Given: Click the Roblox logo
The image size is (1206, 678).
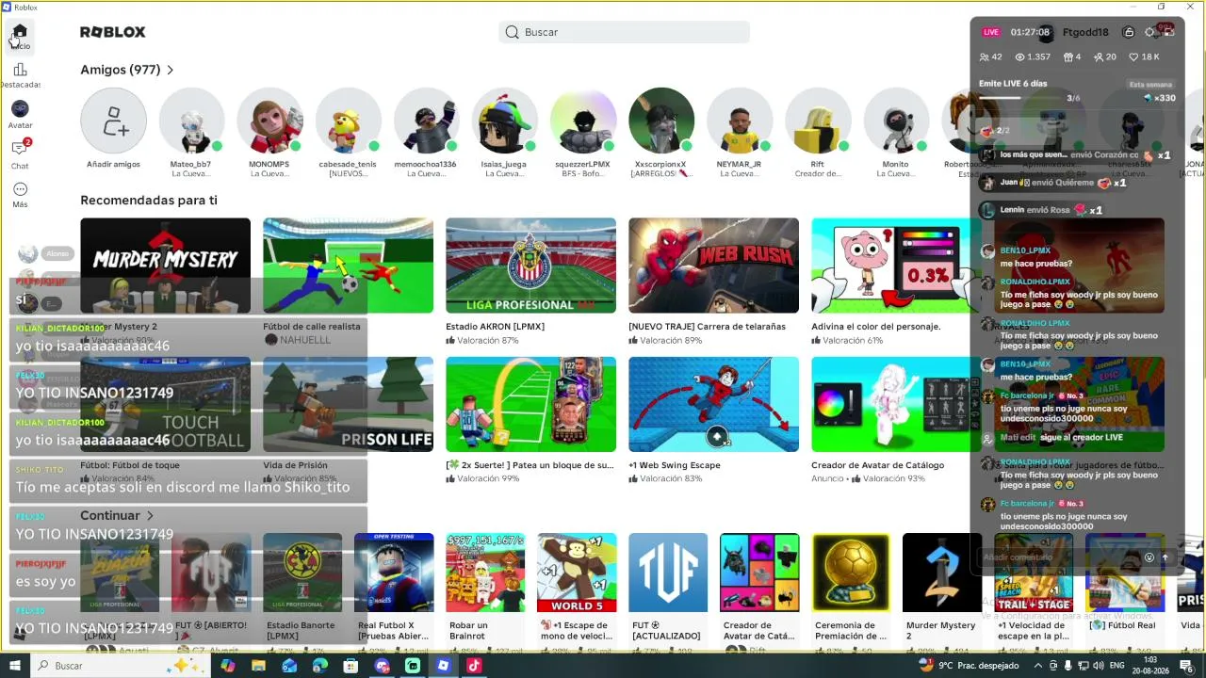Looking at the screenshot, I should pyautogui.click(x=113, y=32).
